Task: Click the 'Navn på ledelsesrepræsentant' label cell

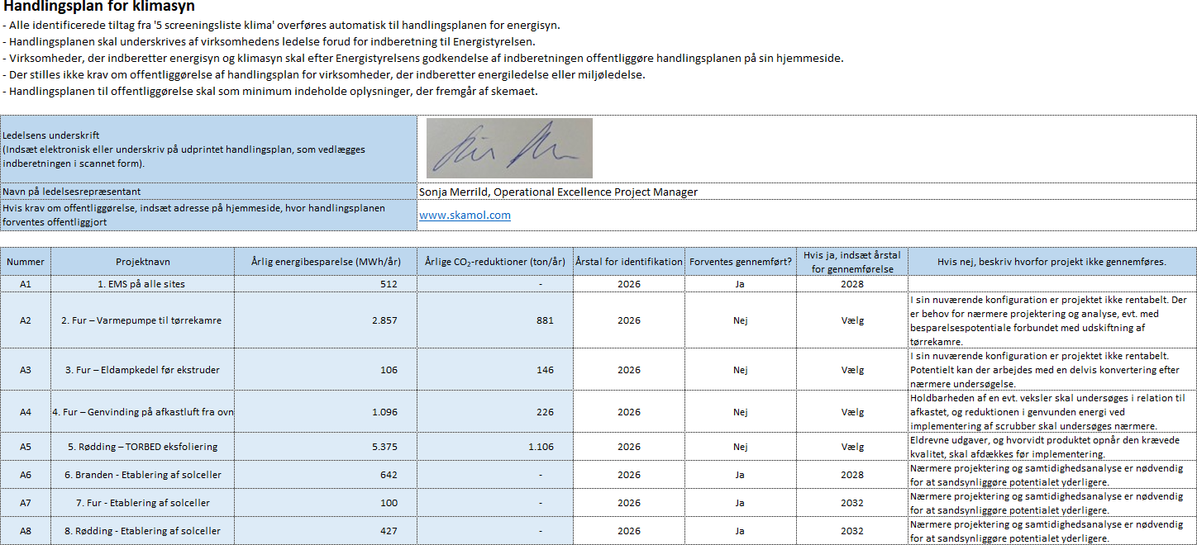Action: (x=209, y=192)
